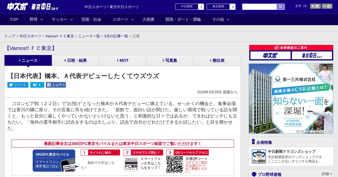Click 中スポ subscription banner button
338x177 pixels.
tap(270, 55)
